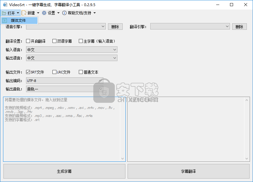Open the 输出语言 dropdown
Viewport: 253px width, 182px height.
tap(72, 58)
